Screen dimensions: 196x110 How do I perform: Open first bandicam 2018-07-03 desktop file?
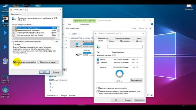click(5, 79)
